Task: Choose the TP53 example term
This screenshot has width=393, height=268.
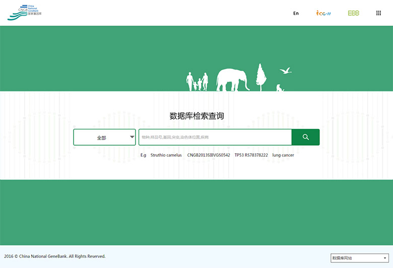Action: [x=239, y=155]
